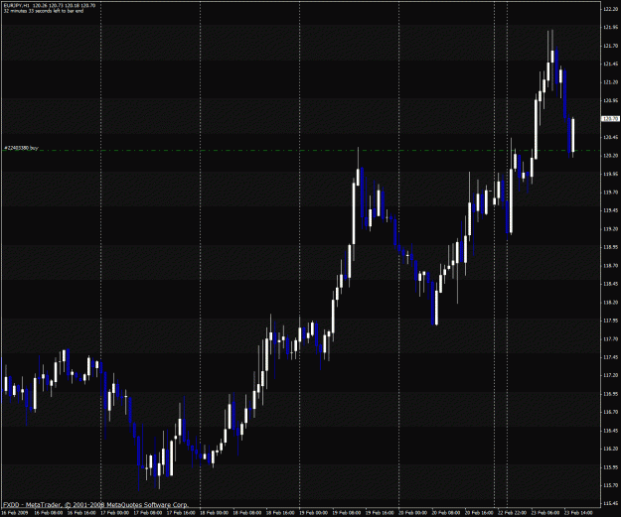Click the '16 Feb 2009' time axis label
The width and height of the screenshot is (621, 517).
click(15, 513)
